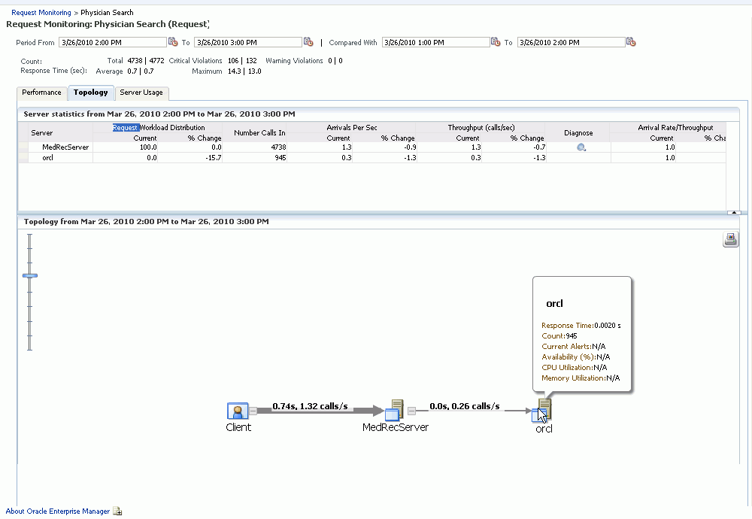The image size is (752, 519).
Task: Select the MedRecServer node icon in topology
Action: point(394,411)
